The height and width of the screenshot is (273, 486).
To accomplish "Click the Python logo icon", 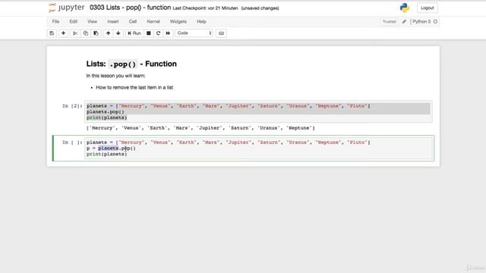I will pyautogui.click(x=405, y=8).
